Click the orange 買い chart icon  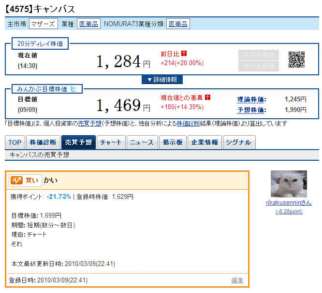click(16, 180)
